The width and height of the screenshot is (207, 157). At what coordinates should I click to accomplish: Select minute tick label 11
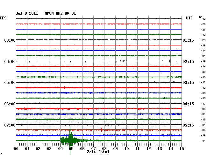tap(137, 149)
